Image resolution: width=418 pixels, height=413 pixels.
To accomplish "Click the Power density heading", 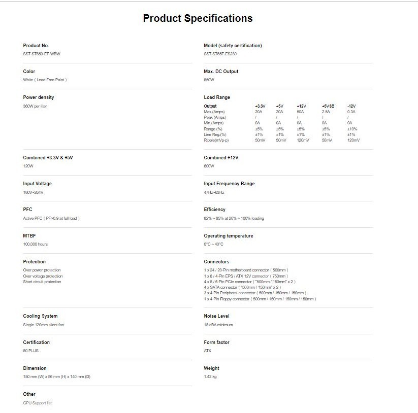I will (39, 97).
